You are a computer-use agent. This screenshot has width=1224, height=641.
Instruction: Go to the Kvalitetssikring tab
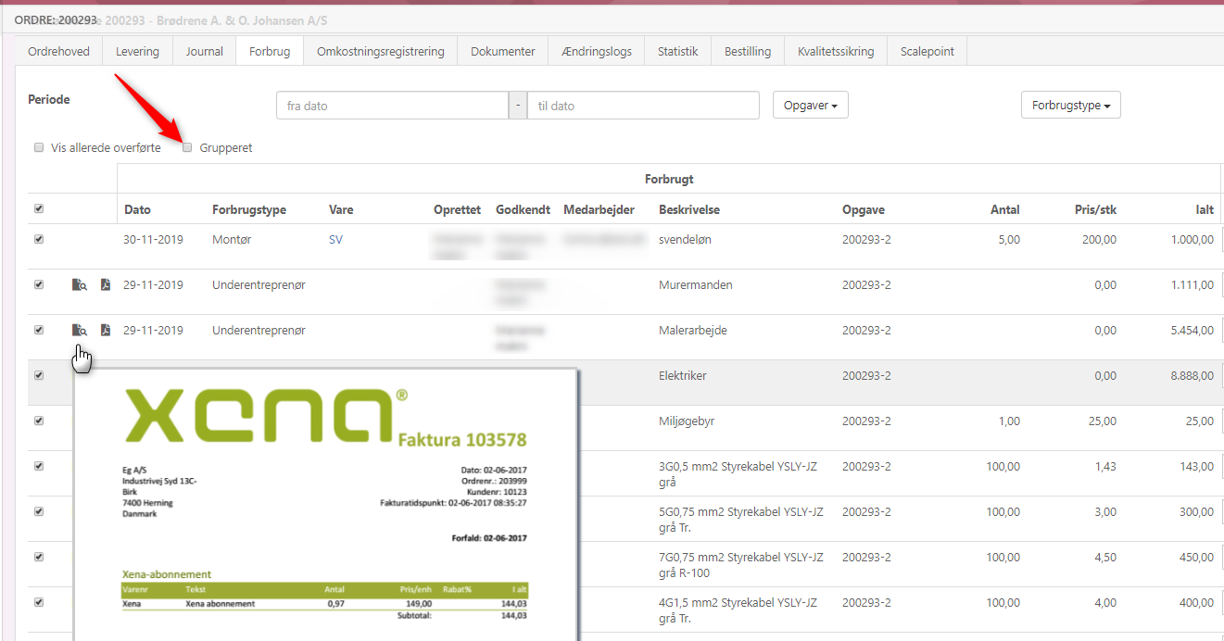click(x=835, y=52)
